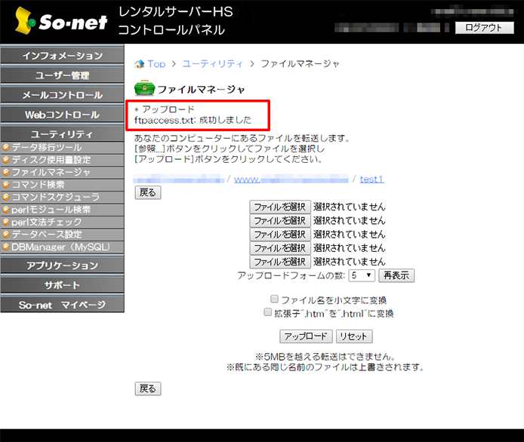Expand the メールコントロール sidebar section

(x=62, y=95)
